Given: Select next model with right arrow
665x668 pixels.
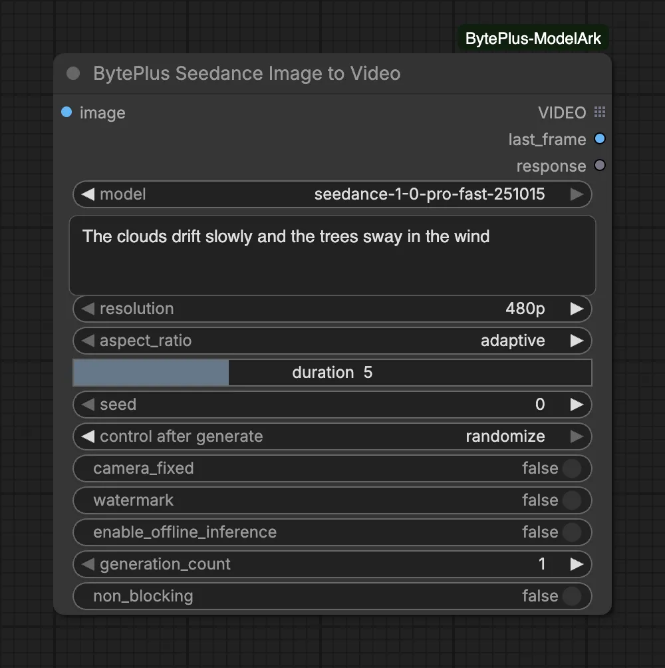Looking at the screenshot, I should 577,194.
